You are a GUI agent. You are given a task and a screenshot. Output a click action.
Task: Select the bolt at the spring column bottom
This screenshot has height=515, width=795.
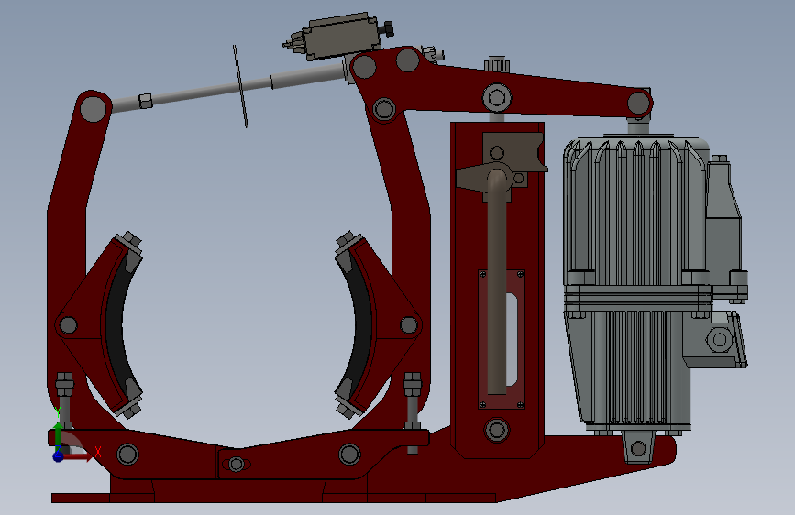pyautogui.click(x=497, y=430)
